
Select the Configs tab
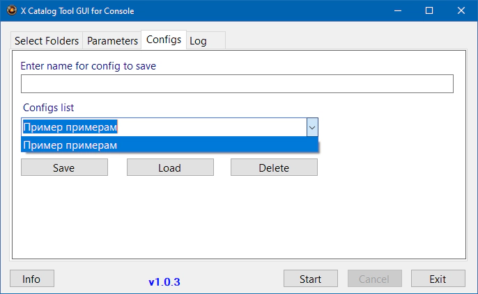[164, 40]
